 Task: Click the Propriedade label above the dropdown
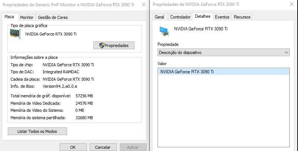click(x=168, y=44)
